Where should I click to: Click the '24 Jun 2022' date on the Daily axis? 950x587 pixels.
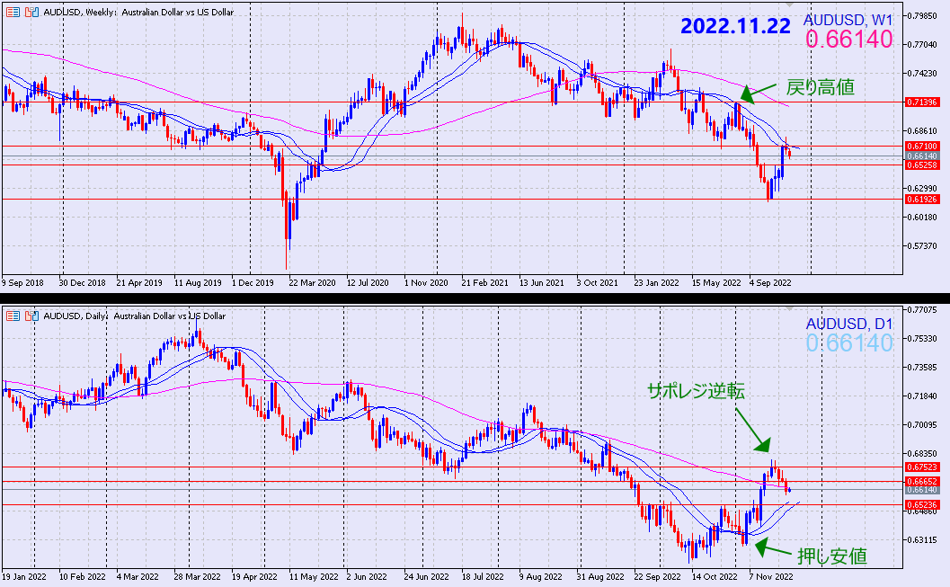pos(427,577)
